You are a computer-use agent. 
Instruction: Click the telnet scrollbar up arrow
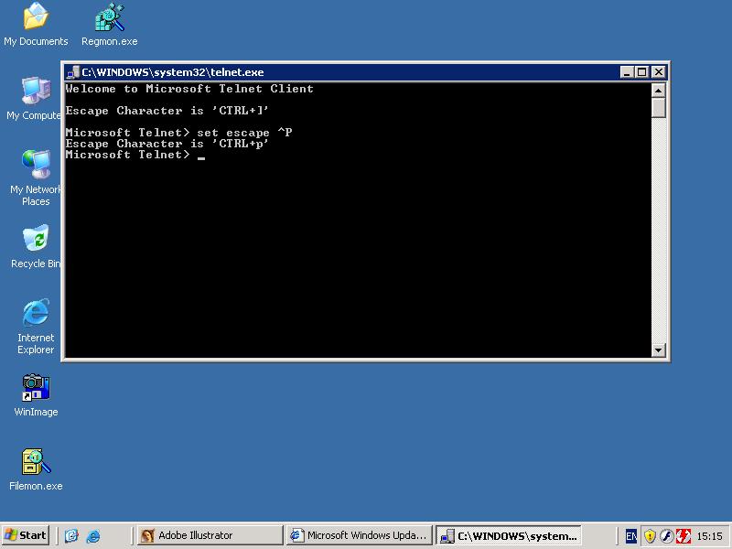pyautogui.click(x=658, y=90)
